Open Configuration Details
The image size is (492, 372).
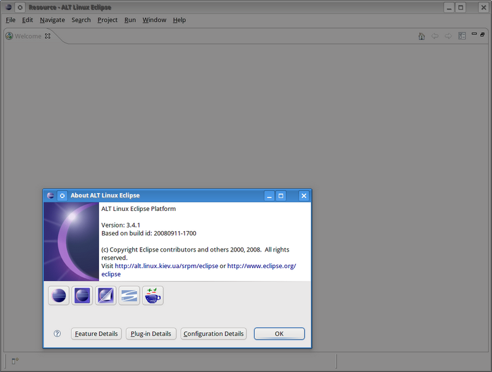[x=213, y=334]
